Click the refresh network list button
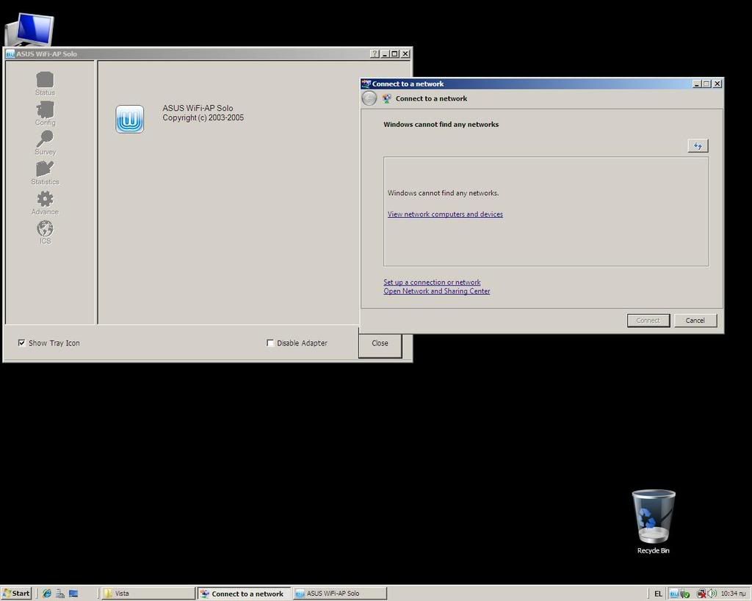The height and width of the screenshot is (601, 752). point(698,146)
